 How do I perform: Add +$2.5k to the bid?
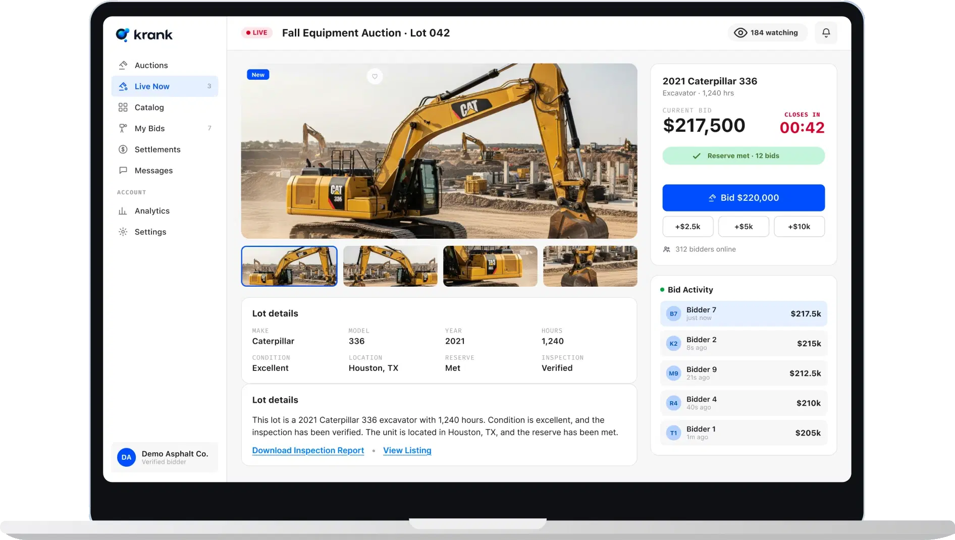click(688, 227)
